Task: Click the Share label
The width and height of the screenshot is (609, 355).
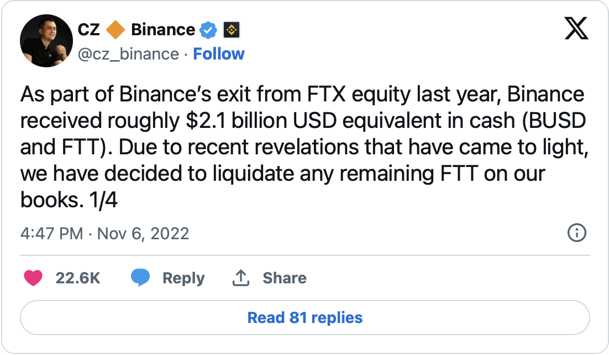Action: click(x=284, y=278)
